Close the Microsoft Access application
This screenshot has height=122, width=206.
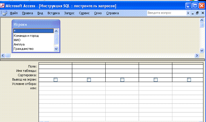[202, 6]
